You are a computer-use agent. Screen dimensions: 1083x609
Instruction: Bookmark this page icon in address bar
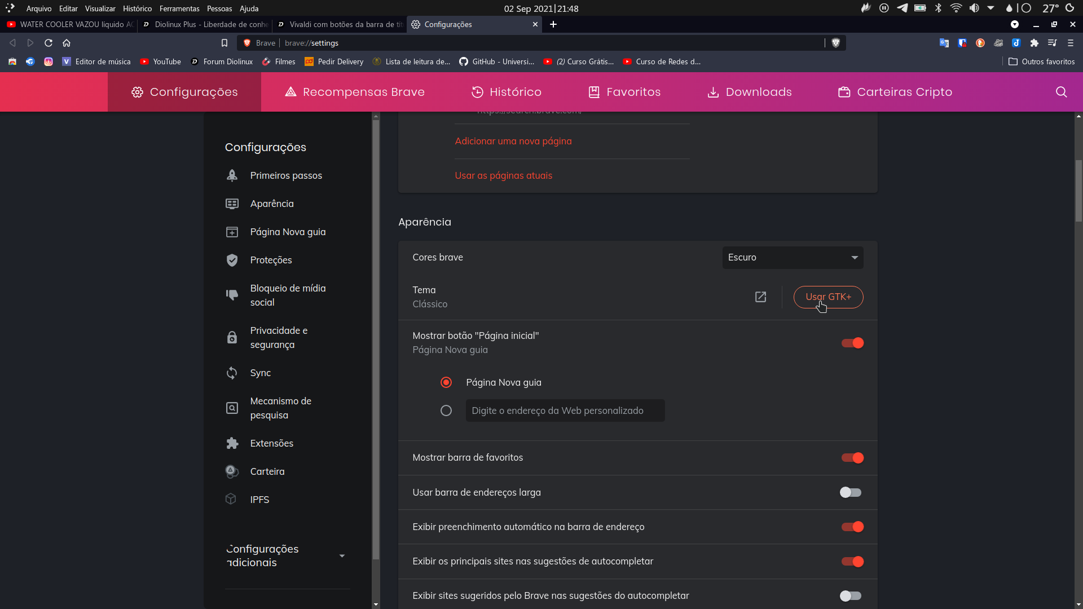224,43
